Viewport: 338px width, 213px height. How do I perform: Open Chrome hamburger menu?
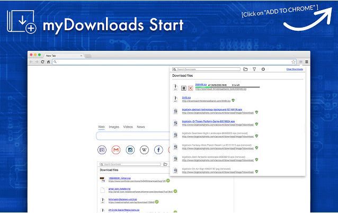(x=307, y=62)
